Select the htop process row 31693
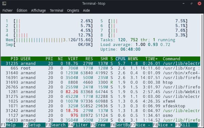The height and width of the screenshot is (128, 204). [x=100, y=82]
